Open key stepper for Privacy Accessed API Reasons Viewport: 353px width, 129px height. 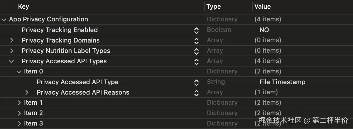pos(196,93)
